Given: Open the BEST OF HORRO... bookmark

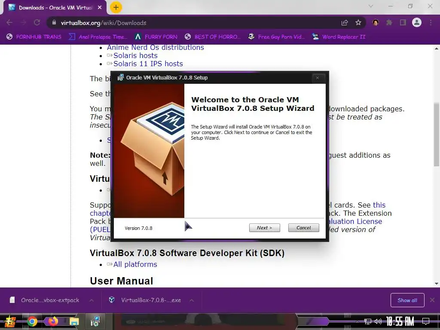Looking at the screenshot, I should click(213, 37).
